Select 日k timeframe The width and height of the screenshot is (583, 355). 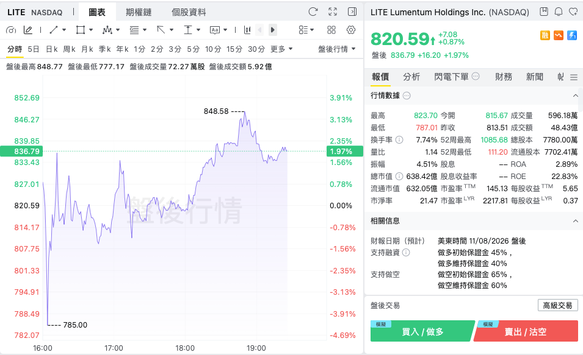pyautogui.click(x=52, y=49)
